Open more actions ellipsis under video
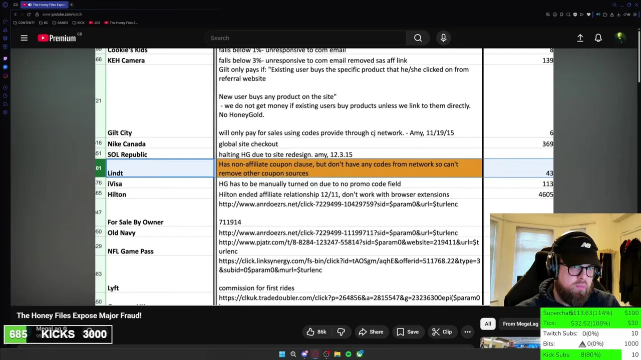 coord(467,332)
